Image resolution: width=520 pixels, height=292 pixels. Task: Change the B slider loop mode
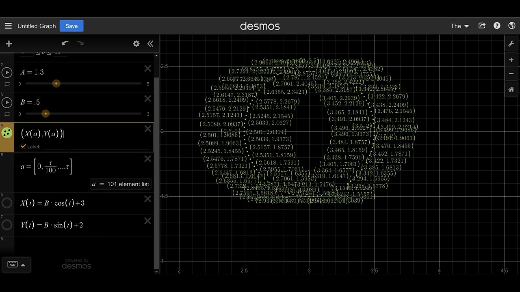tap(7, 114)
